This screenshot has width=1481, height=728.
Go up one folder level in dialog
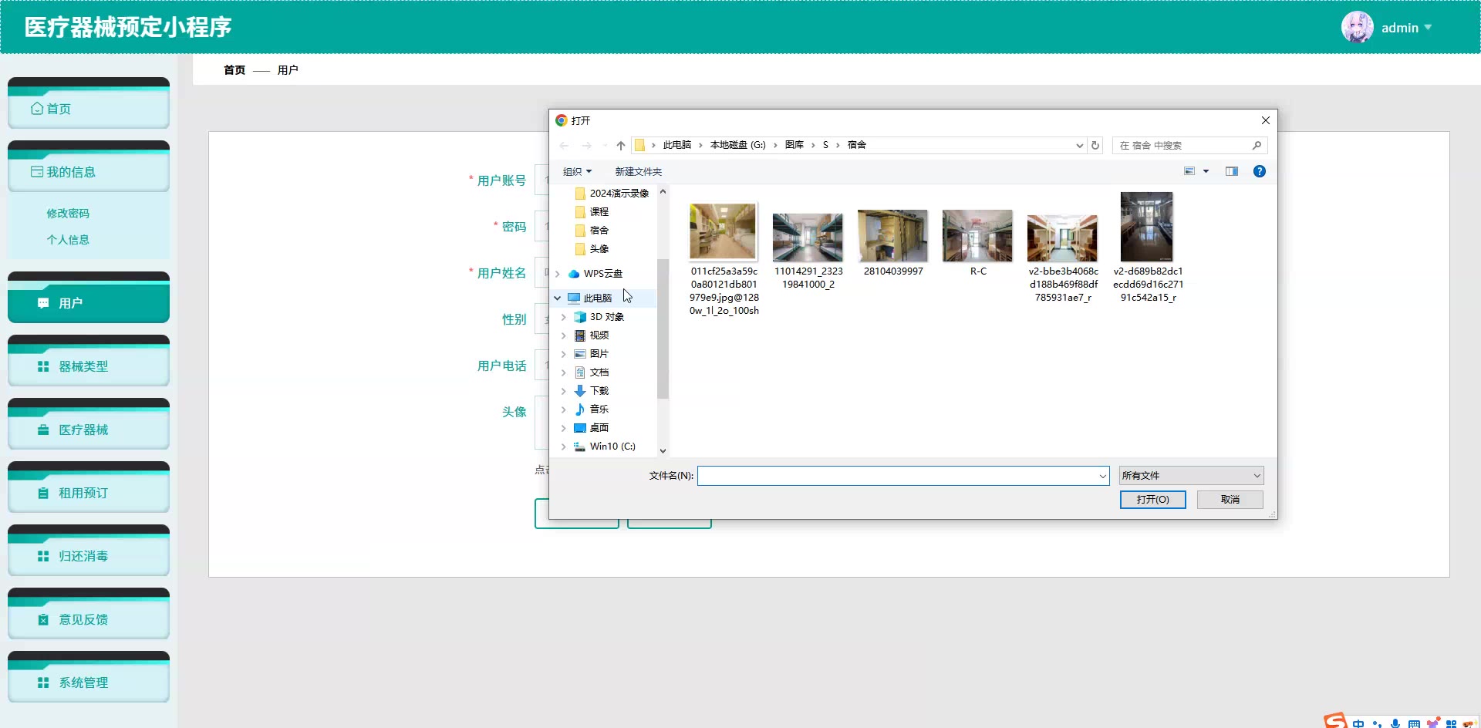(x=621, y=145)
